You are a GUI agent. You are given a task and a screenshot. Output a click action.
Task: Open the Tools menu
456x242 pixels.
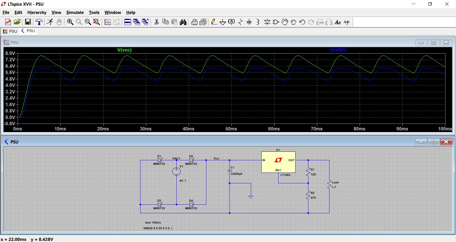[94, 13]
